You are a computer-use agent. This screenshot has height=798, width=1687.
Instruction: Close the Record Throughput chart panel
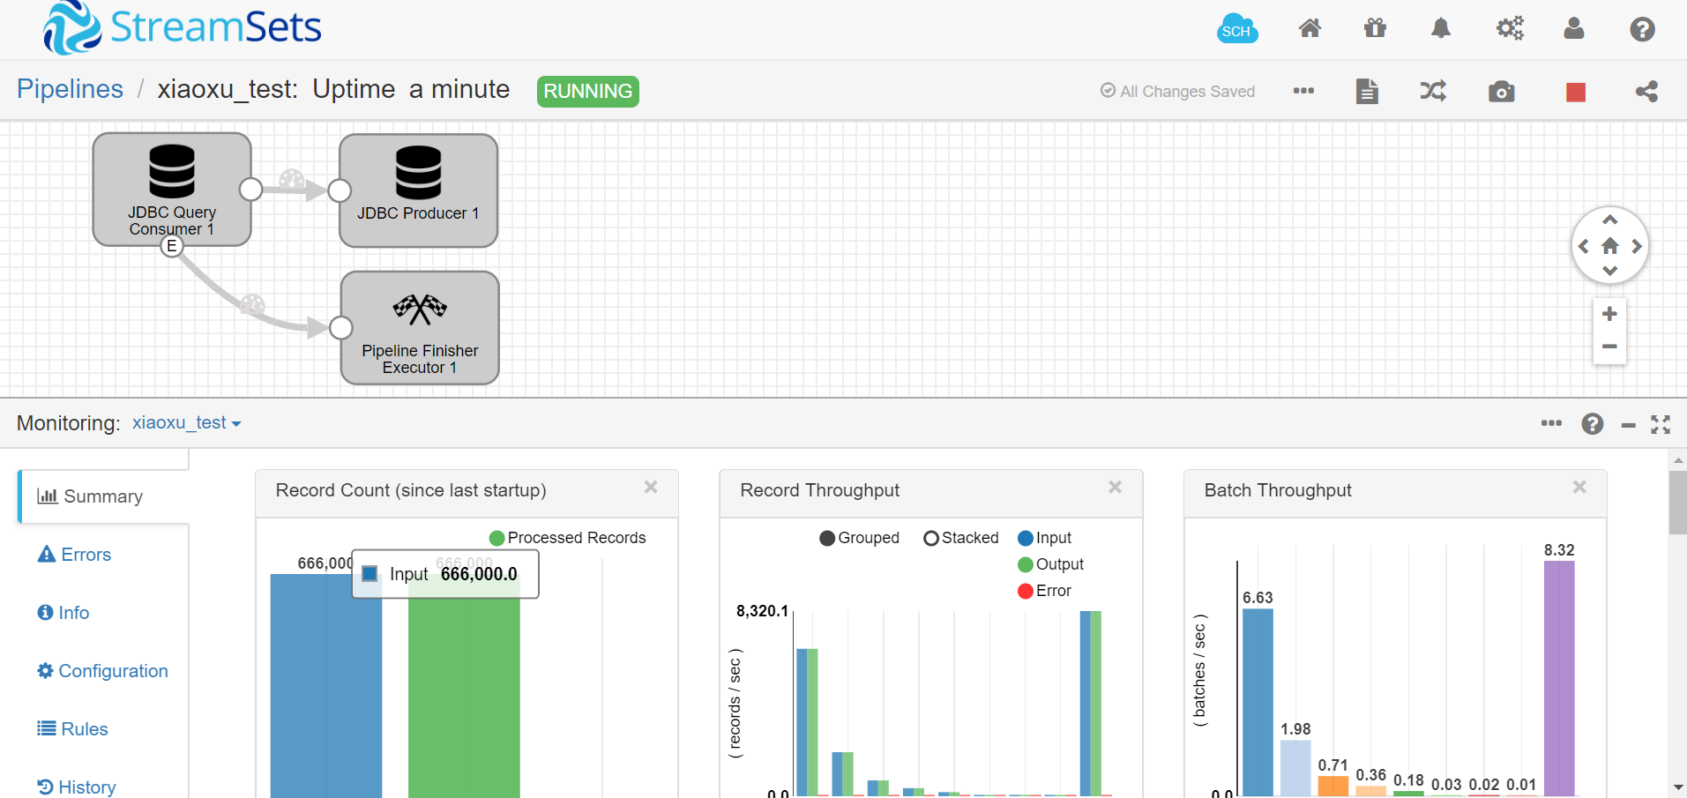coord(1115,487)
